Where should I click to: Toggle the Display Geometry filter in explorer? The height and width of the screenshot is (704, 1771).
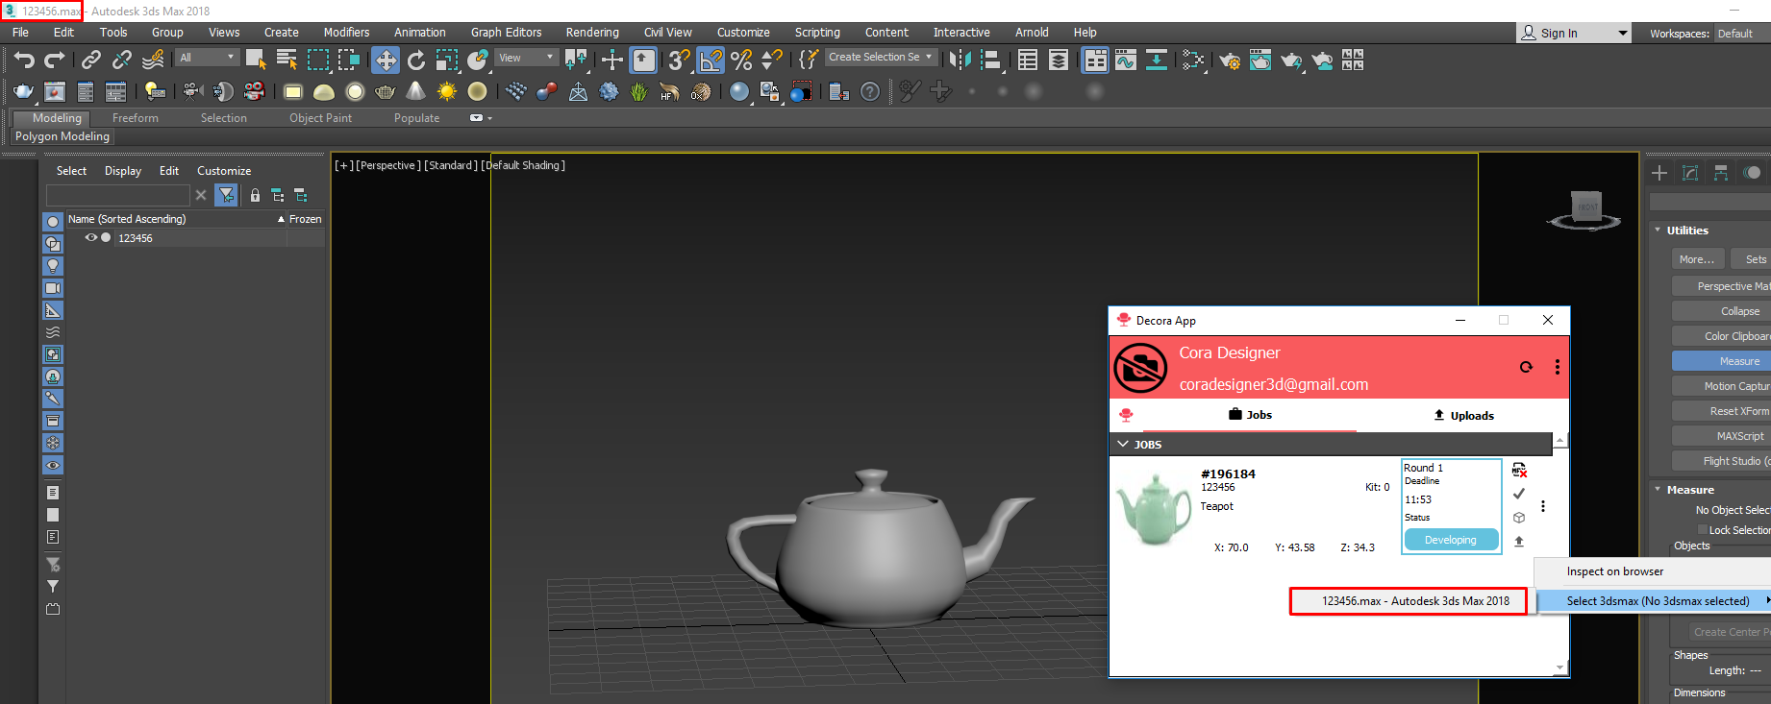(x=53, y=222)
